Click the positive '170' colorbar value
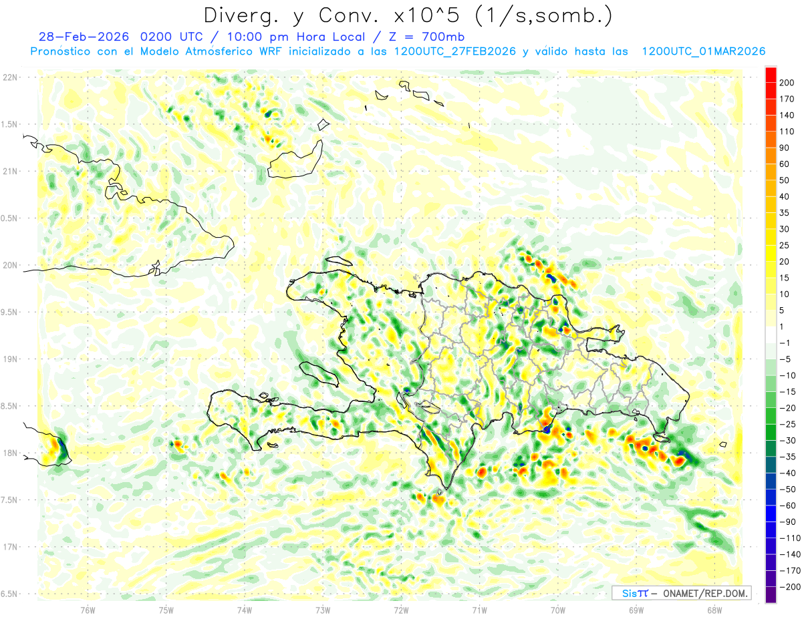 click(x=788, y=99)
